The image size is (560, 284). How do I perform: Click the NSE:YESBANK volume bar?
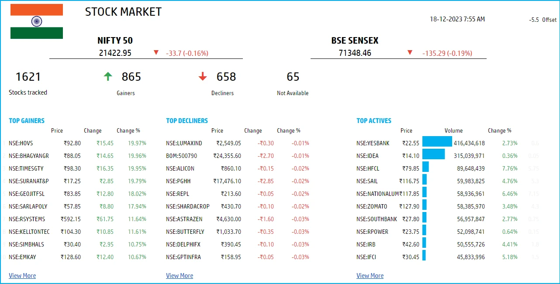(437, 143)
